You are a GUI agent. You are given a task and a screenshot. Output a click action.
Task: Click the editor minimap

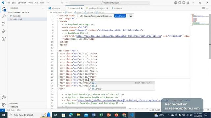tap(200, 20)
